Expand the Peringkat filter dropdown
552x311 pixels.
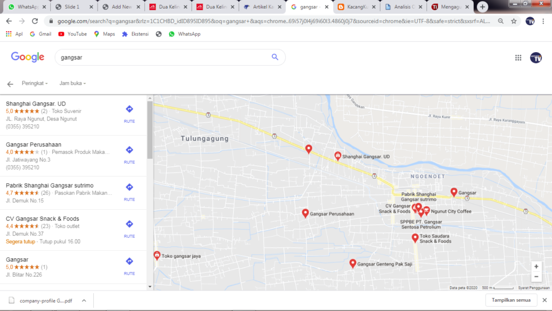tap(34, 83)
